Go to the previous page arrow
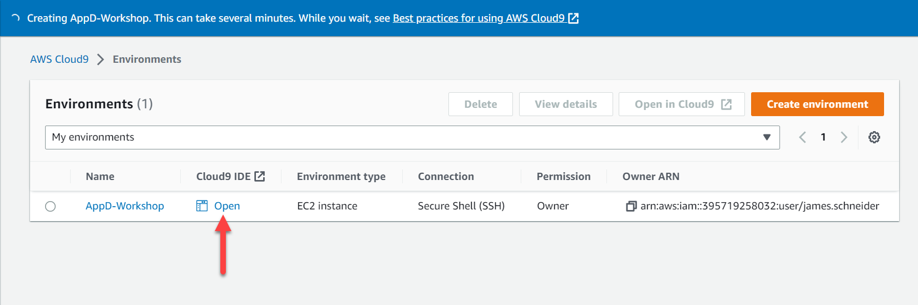Screen dimensions: 918x305 (x=802, y=137)
